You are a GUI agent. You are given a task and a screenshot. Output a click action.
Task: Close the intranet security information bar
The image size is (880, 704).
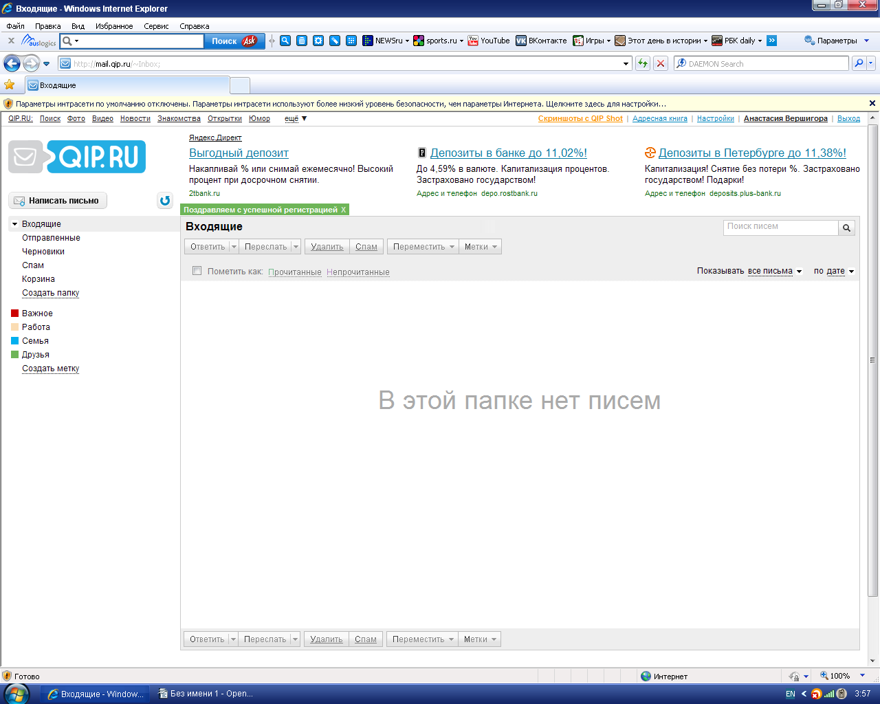872,103
